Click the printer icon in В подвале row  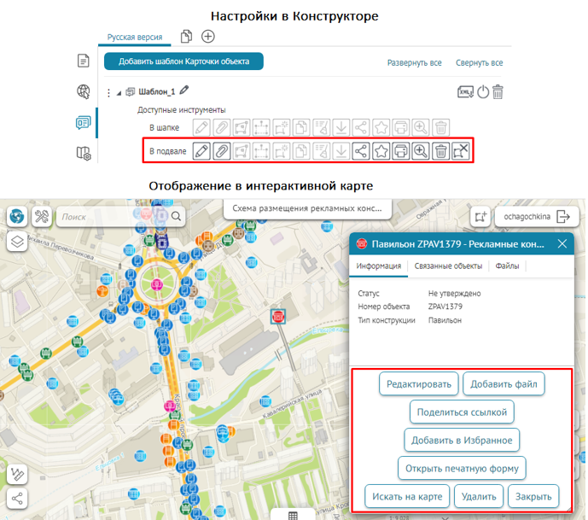[400, 151]
